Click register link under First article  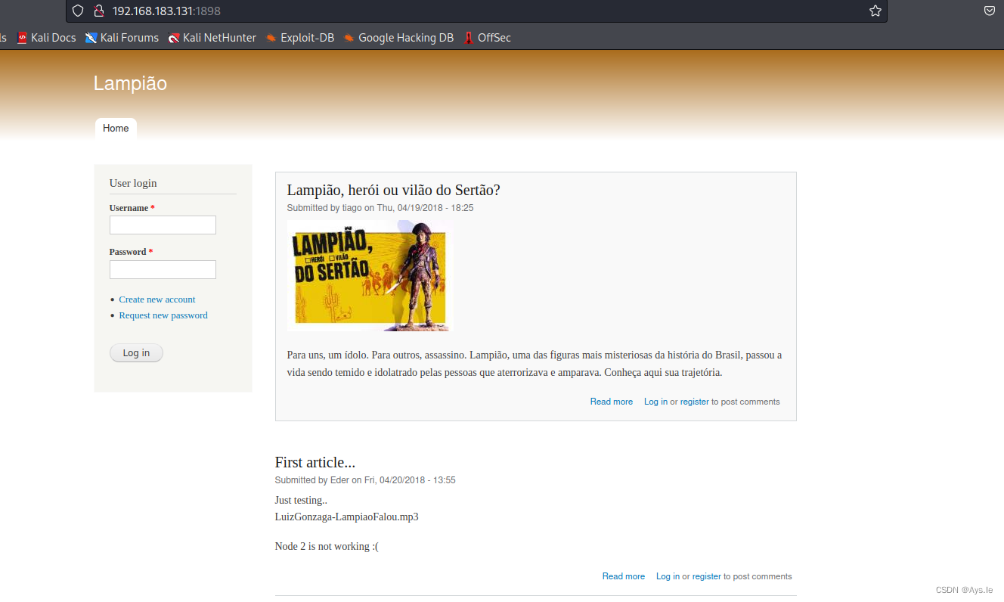click(707, 576)
